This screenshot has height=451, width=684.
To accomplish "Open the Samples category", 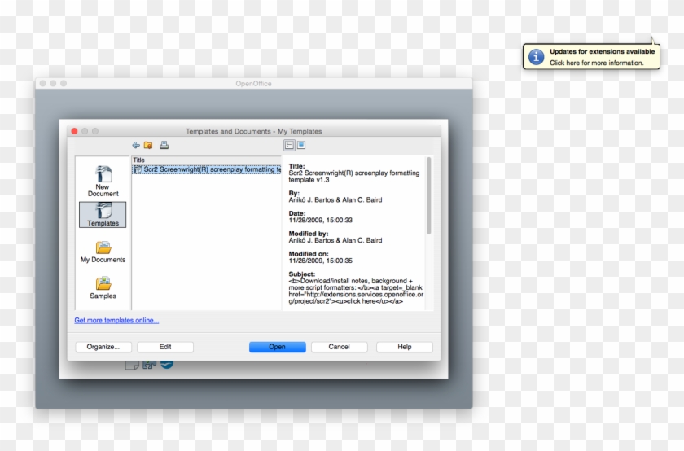I will point(103,288).
